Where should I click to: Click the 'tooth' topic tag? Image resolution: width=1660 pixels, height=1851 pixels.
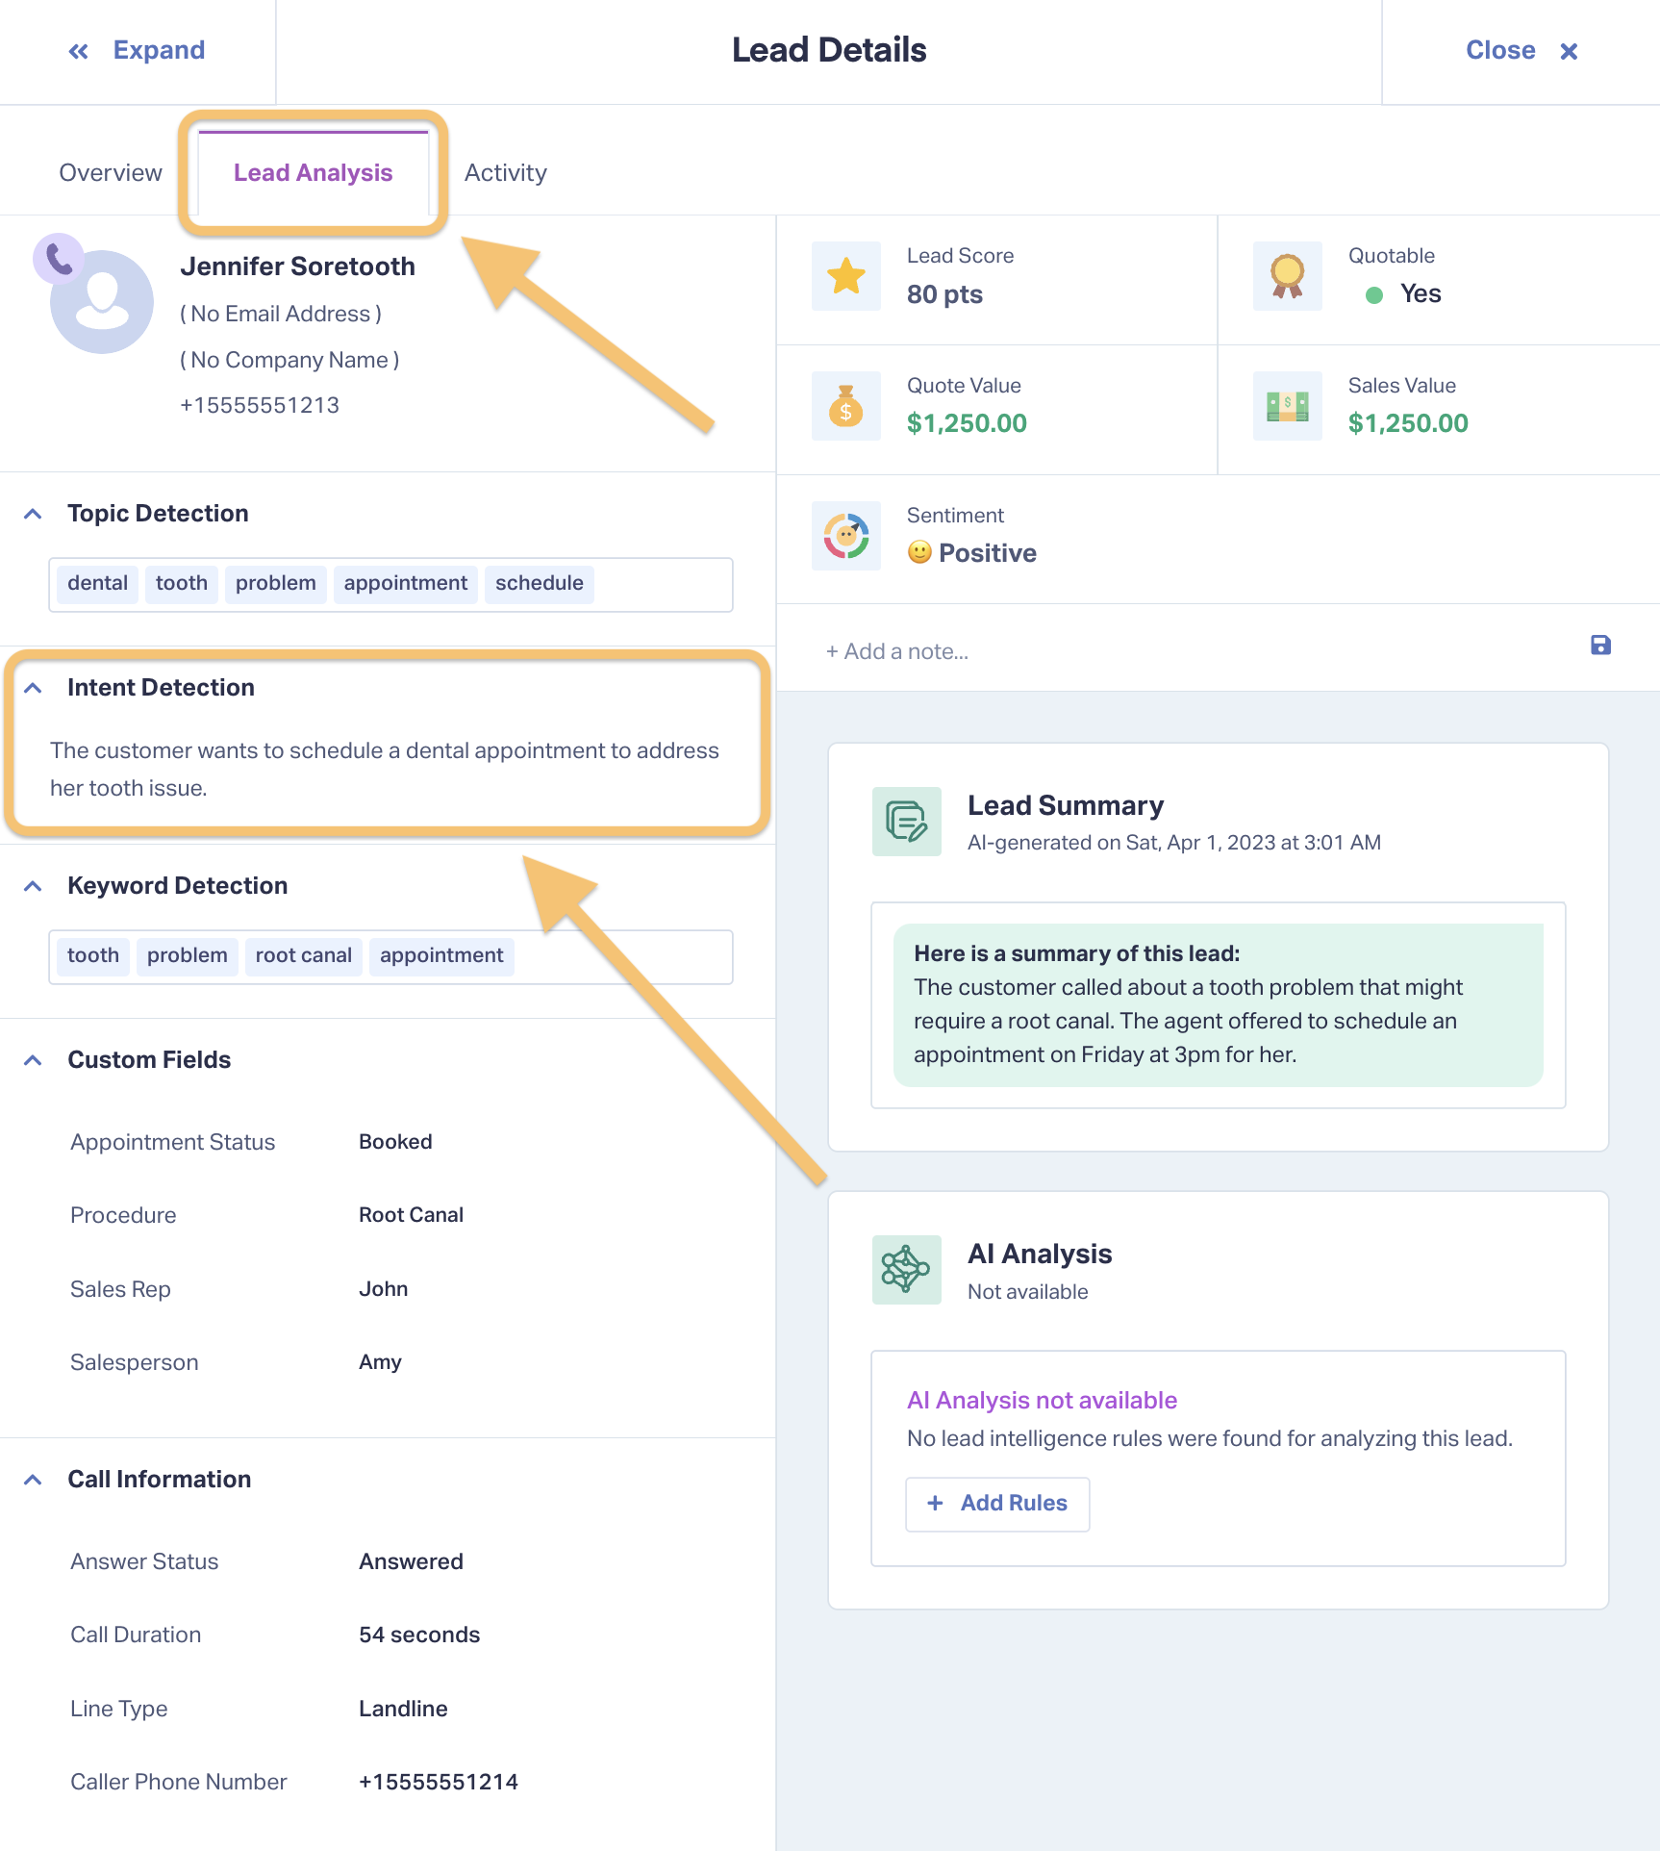182,584
